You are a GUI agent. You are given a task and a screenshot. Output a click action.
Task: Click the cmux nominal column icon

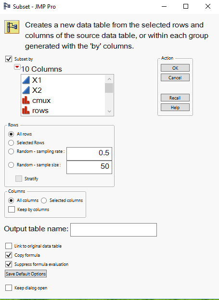26,100
